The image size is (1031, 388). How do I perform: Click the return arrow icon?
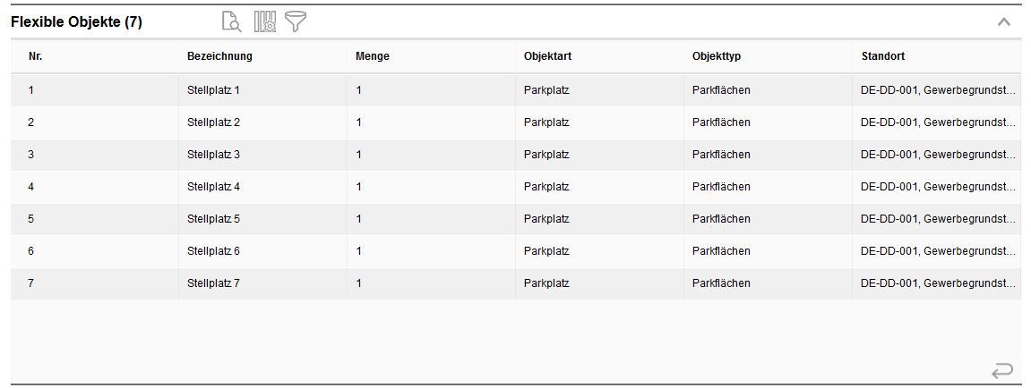[x=1002, y=370]
